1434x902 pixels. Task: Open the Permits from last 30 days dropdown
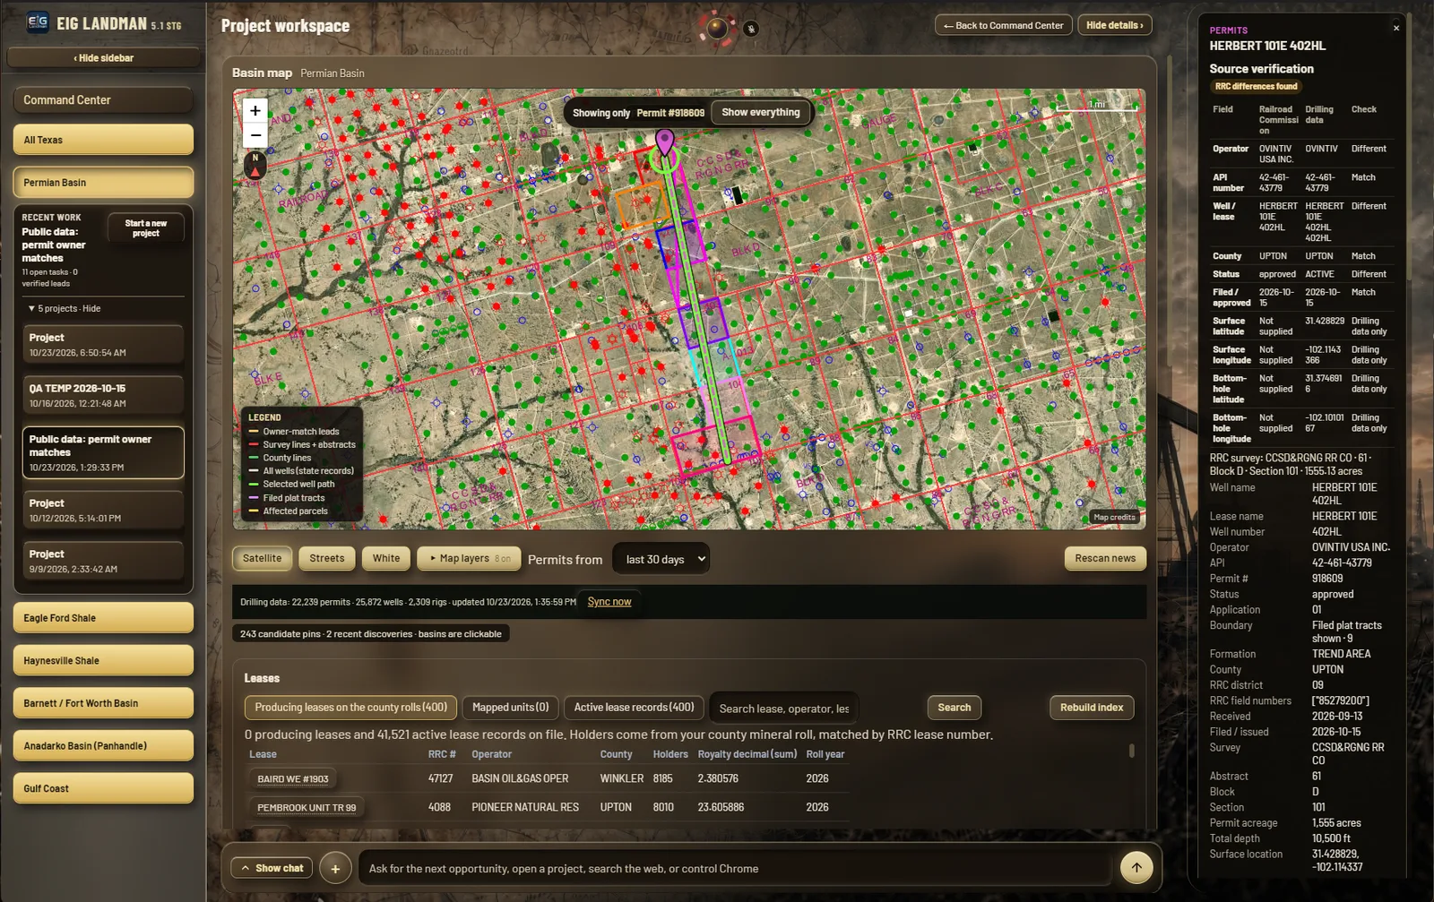tap(661, 559)
